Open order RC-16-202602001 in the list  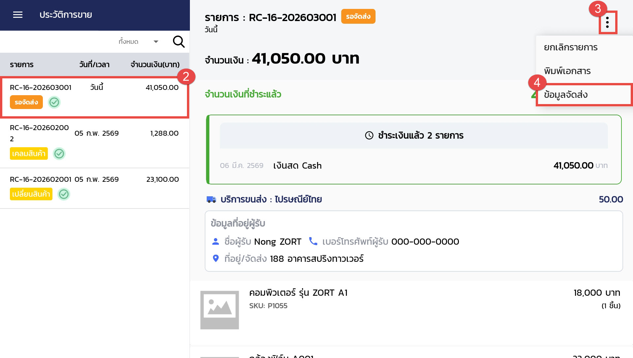point(41,179)
